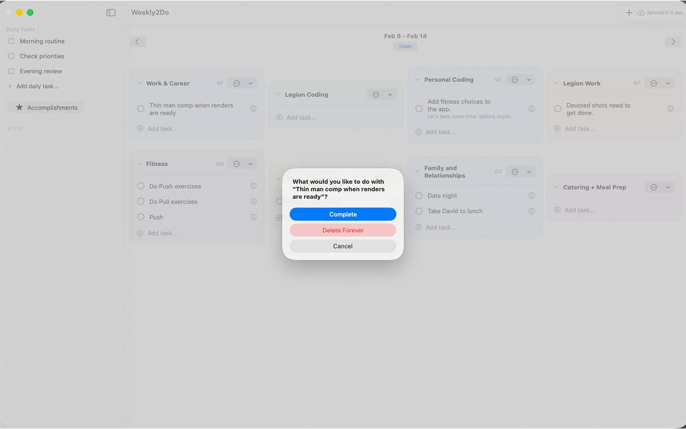
Task: Advance to the next week arrow
Action: (673, 42)
